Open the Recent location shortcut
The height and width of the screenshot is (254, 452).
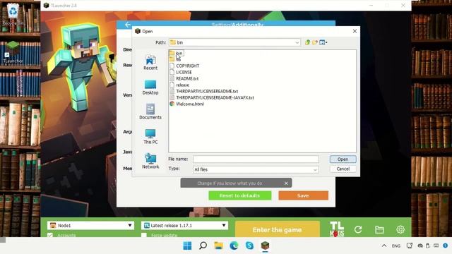coord(150,63)
